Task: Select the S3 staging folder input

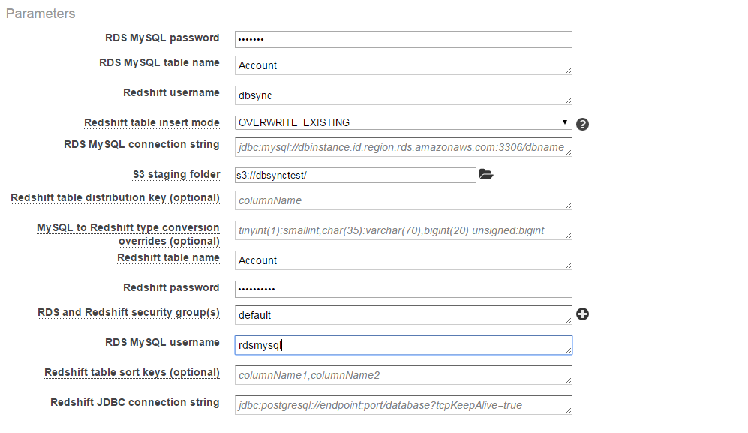Action: click(x=356, y=175)
